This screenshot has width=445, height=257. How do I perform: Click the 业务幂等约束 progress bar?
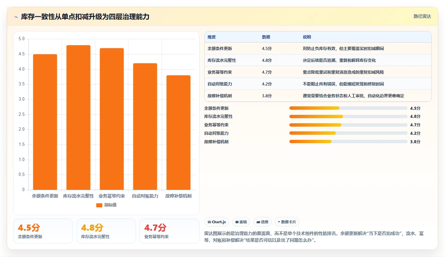pos(348,125)
